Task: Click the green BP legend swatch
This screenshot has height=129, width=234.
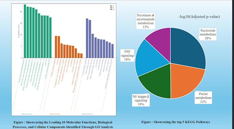Action: click(111, 6)
